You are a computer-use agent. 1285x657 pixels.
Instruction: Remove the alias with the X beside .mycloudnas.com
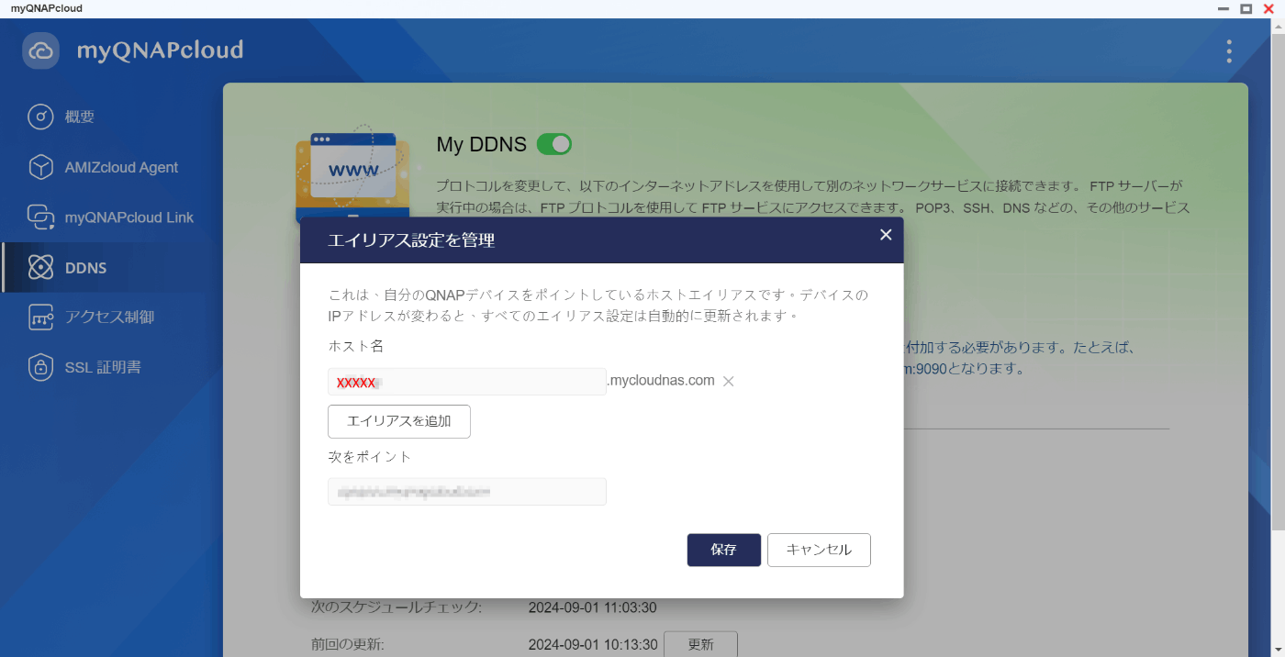pyautogui.click(x=729, y=381)
